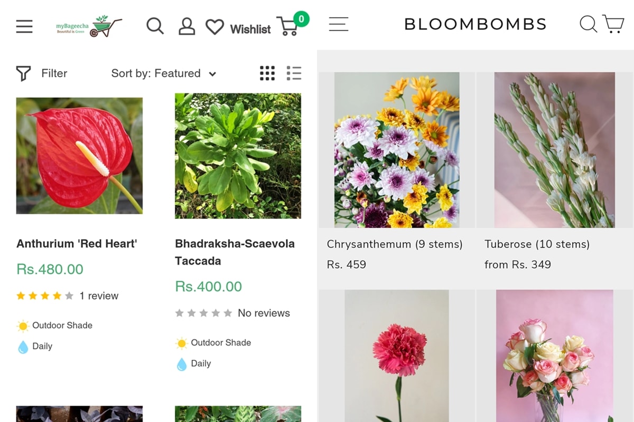Open the user account icon
The width and height of the screenshot is (634, 422).
[187, 26]
